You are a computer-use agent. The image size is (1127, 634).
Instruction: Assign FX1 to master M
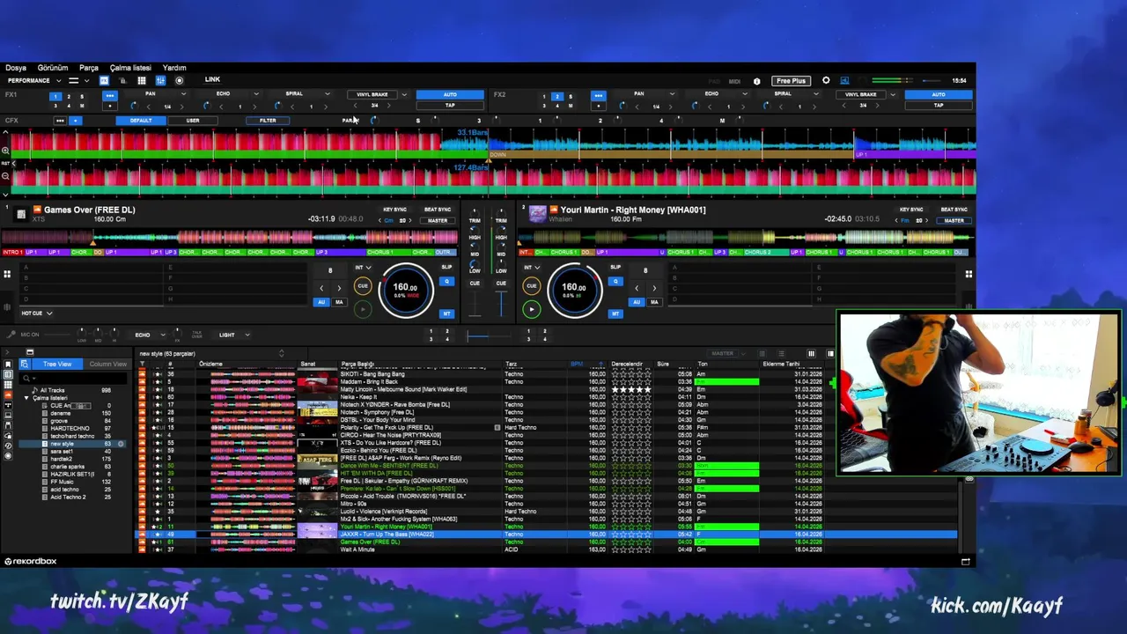tap(83, 106)
